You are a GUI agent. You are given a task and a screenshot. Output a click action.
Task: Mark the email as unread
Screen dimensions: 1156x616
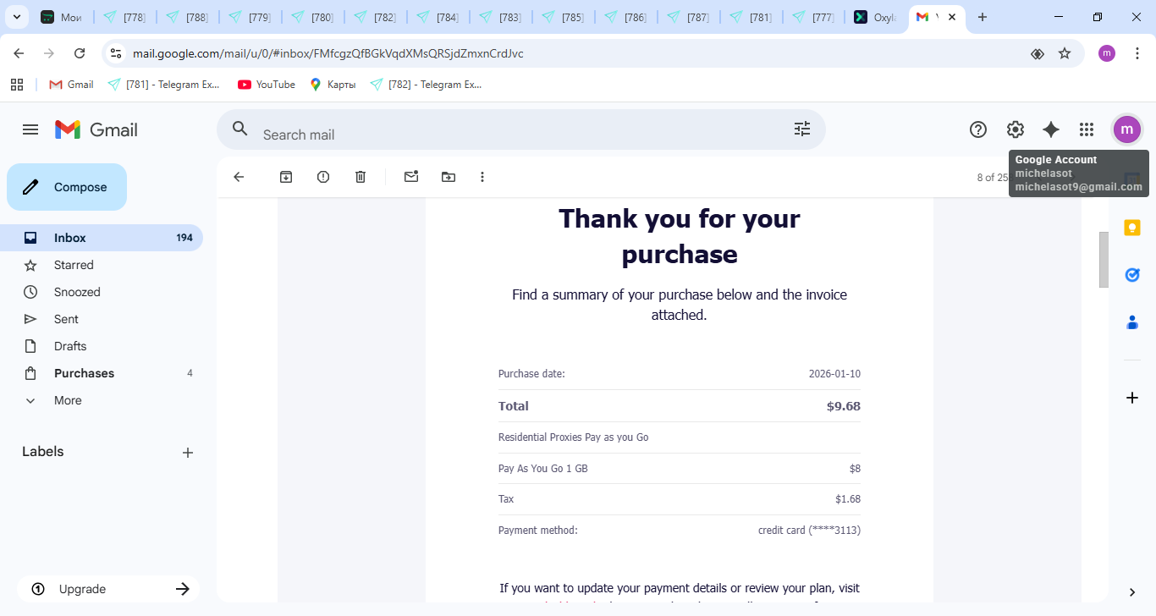(411, 177)
